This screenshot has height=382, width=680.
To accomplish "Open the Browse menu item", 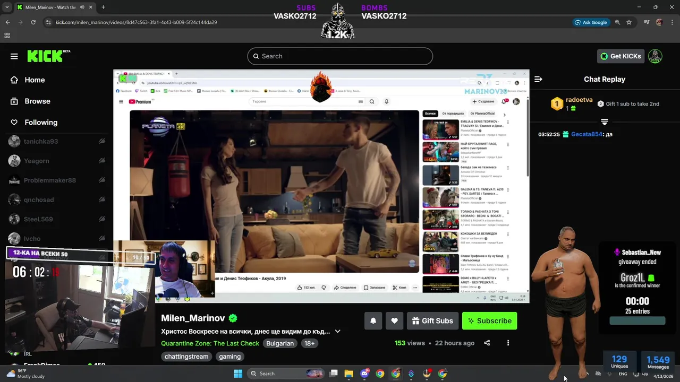I will tap(37, 101).
